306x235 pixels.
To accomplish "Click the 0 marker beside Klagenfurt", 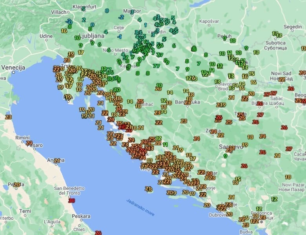I will coord(107,11).
